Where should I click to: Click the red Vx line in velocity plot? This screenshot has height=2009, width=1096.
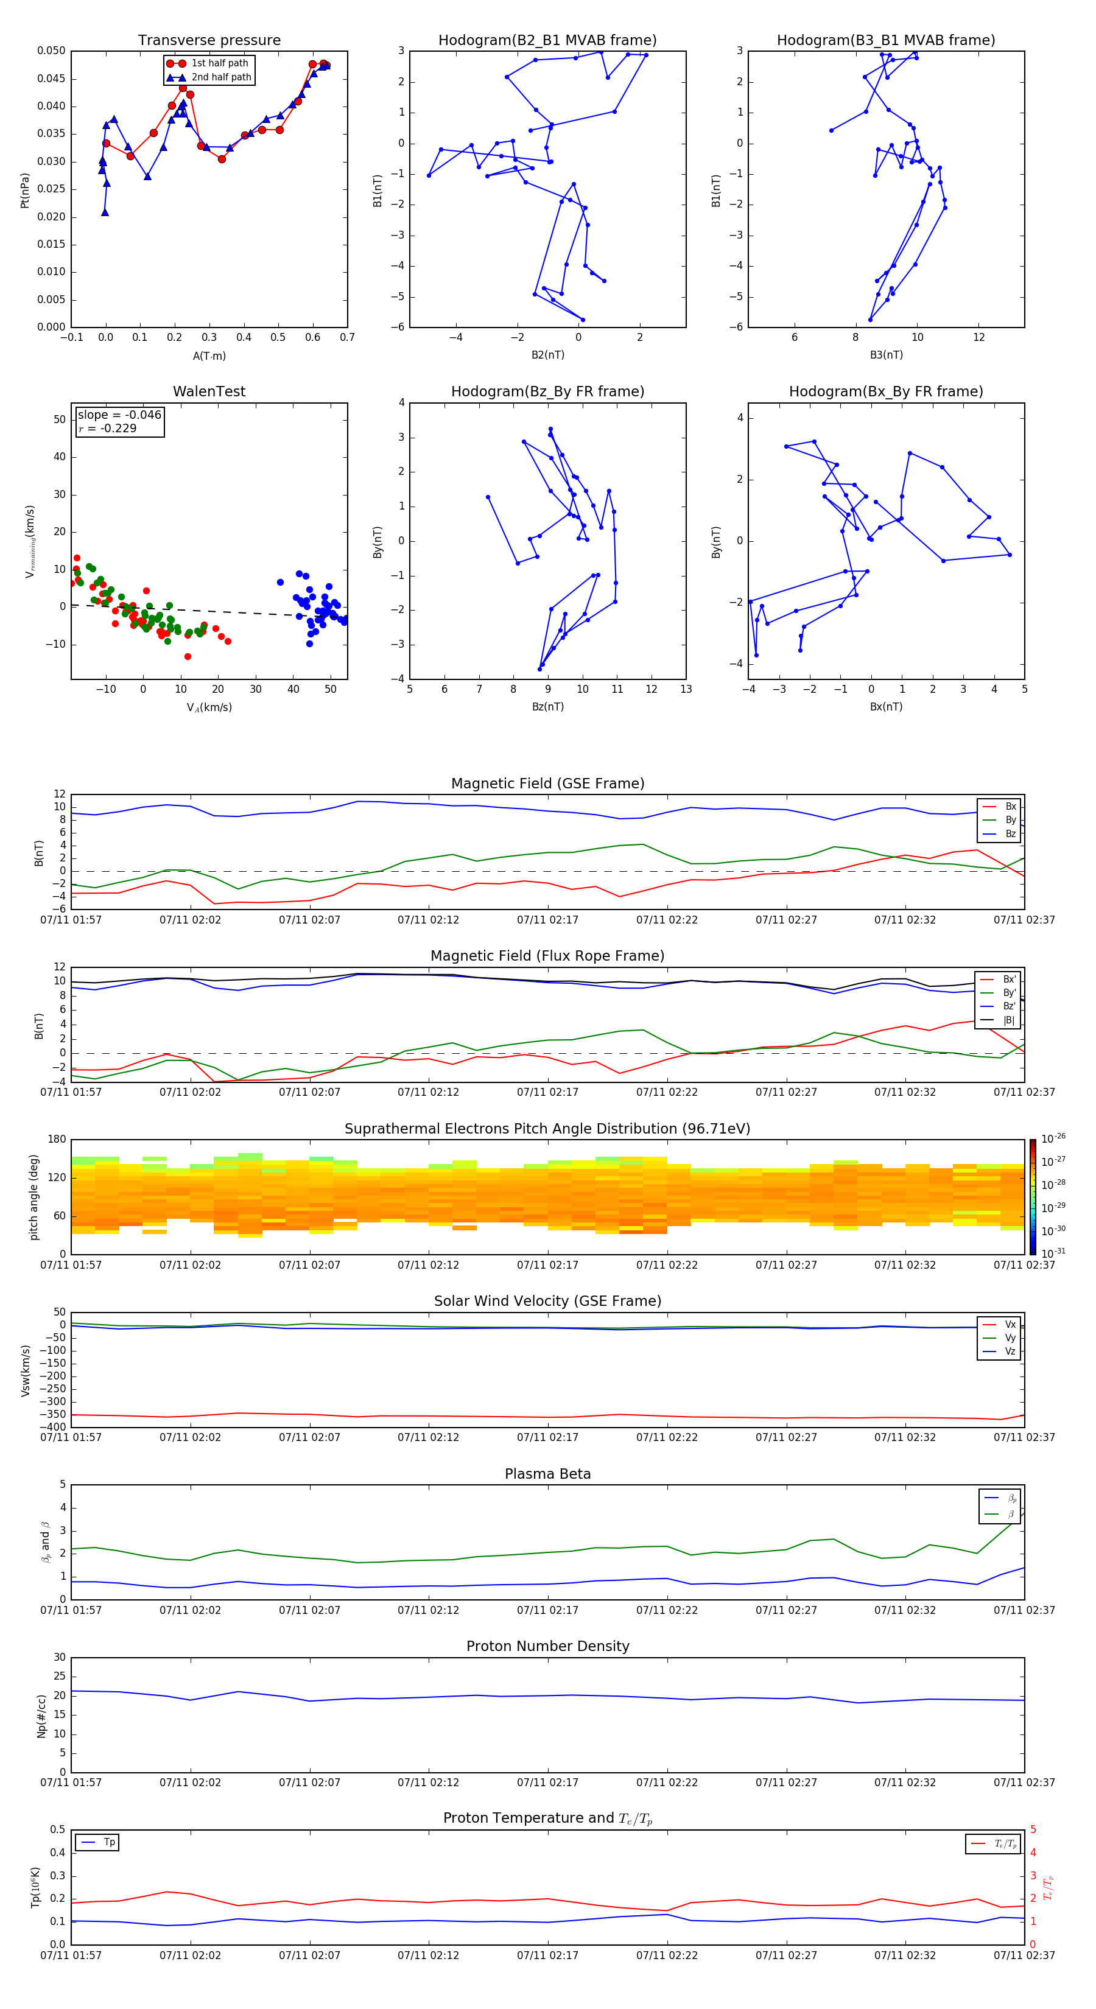click(x=547, y=1415)
